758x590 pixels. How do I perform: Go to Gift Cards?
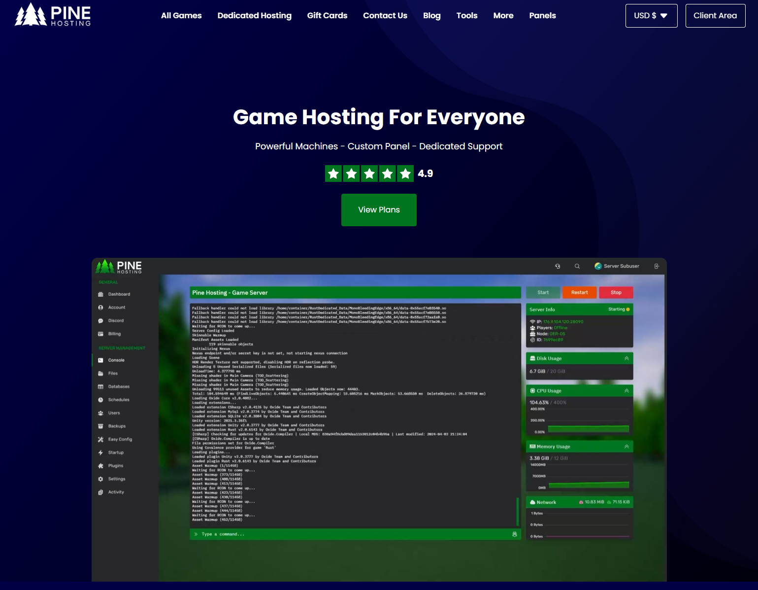tap(327, 16)
